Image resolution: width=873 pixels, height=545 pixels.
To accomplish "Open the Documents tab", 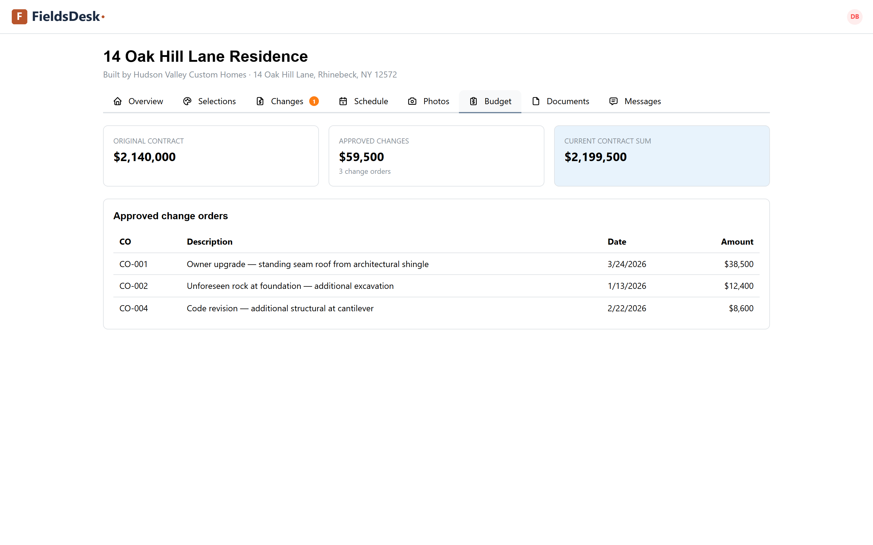I will pos(560,101).
